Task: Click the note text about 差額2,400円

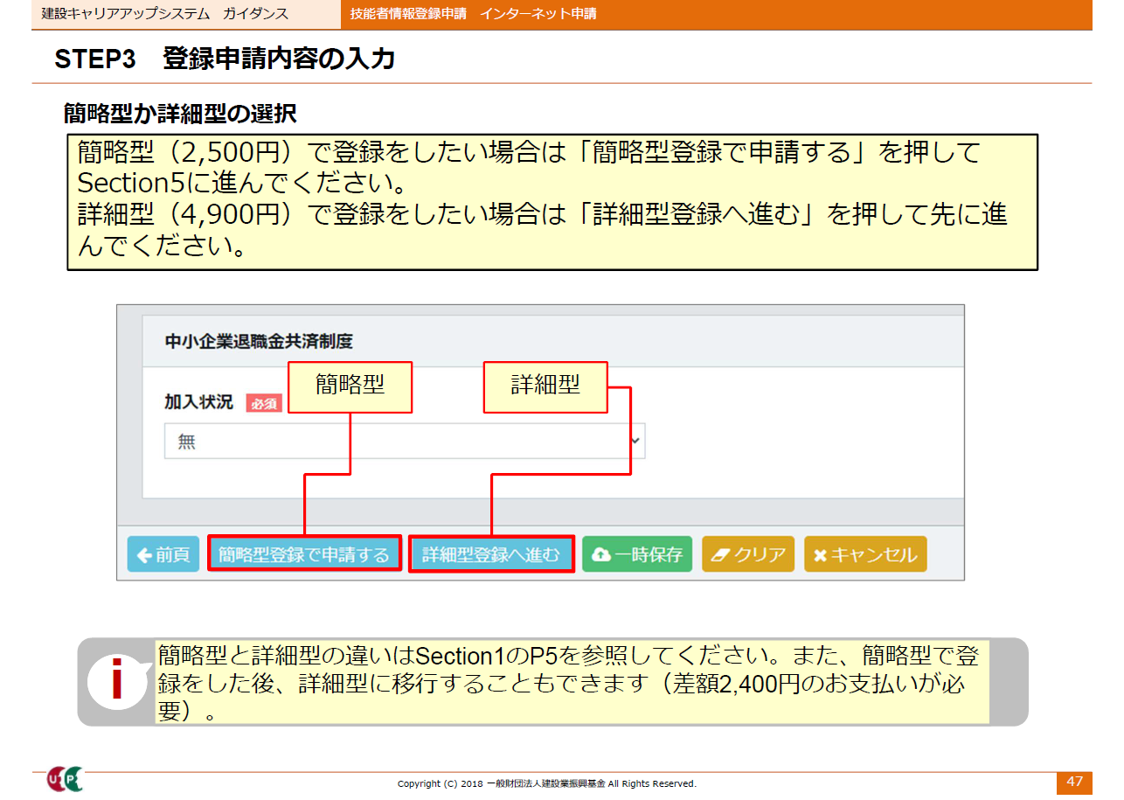Action: click(x=572, y=683)
